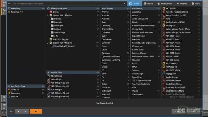Click the WaveShell-VST 9.0.vst3 file icon
The height and width of the screenshot is (117, 208).
pos(52,46)
